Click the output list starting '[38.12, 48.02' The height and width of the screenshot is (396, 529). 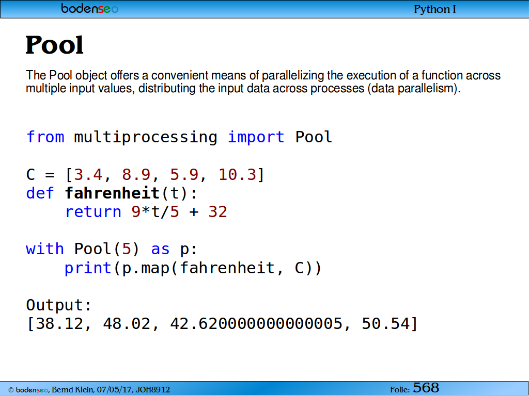[222, 324]
